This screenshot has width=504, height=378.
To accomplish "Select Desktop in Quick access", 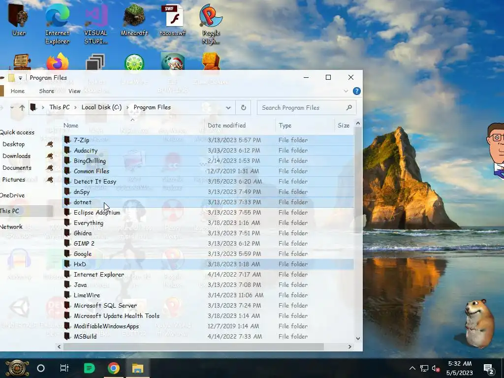I will (13, 144).
